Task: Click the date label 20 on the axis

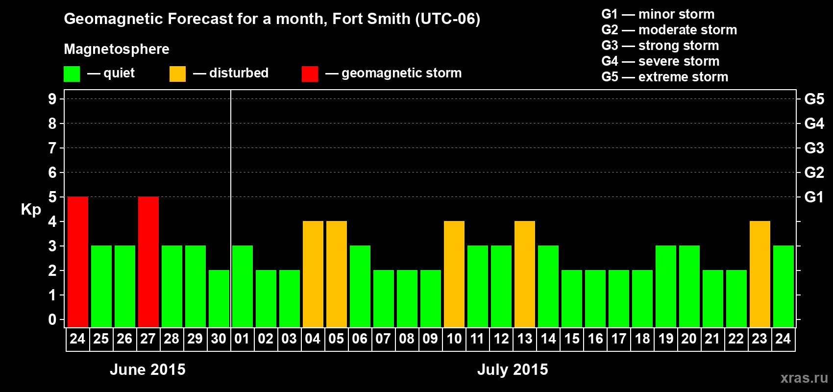Action: [x=689, y=339]
